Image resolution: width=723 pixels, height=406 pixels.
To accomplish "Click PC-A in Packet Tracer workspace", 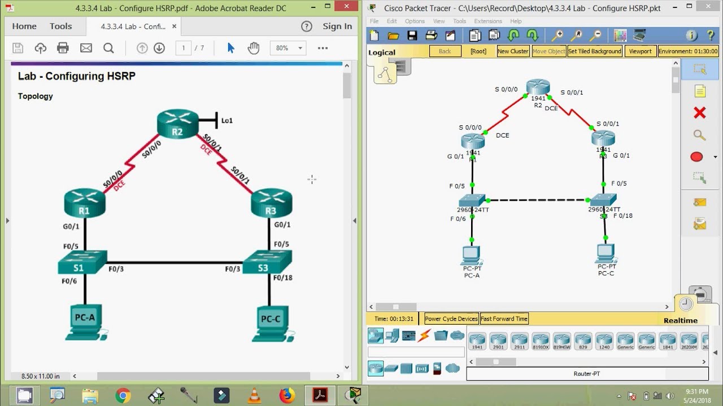I will click(471, 255).
